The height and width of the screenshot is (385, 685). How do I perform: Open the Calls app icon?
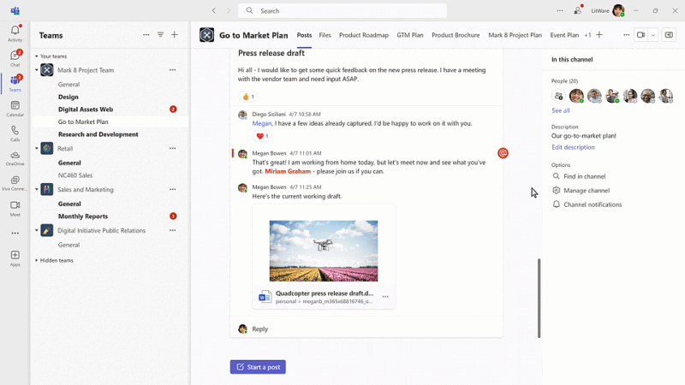(15, 133)
